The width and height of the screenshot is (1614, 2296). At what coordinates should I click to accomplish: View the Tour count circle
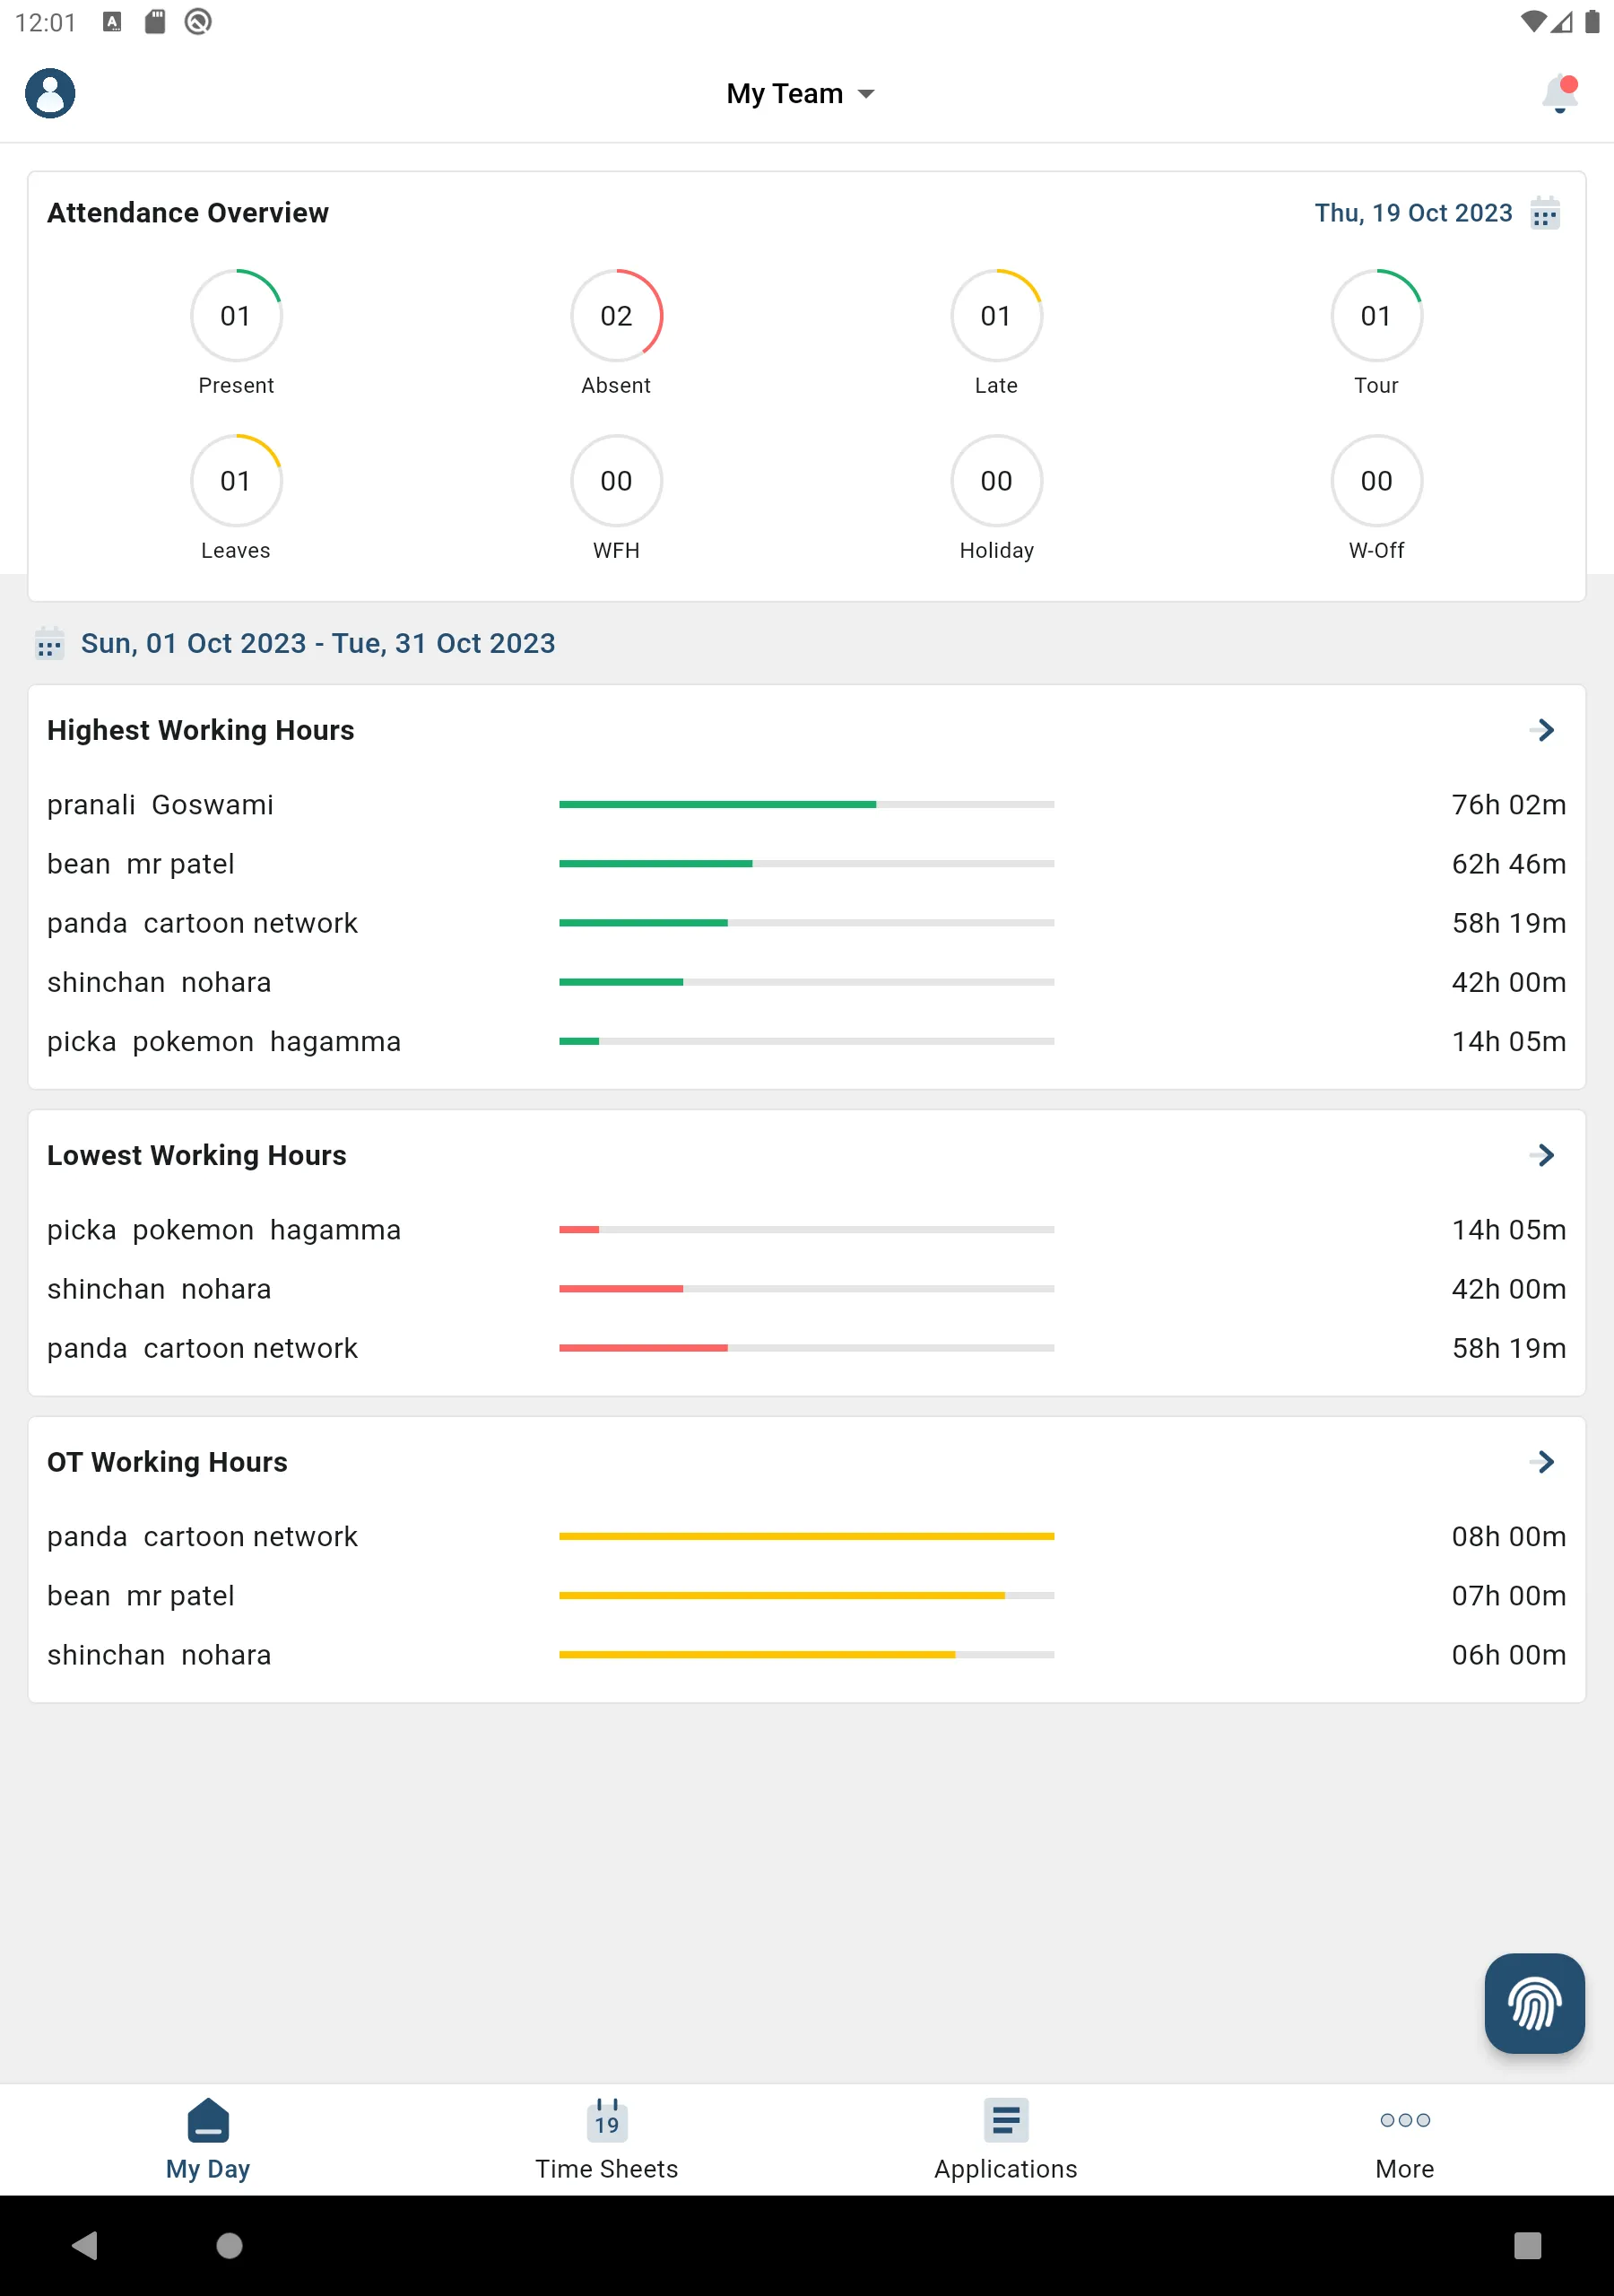(x=1376, y=316)
